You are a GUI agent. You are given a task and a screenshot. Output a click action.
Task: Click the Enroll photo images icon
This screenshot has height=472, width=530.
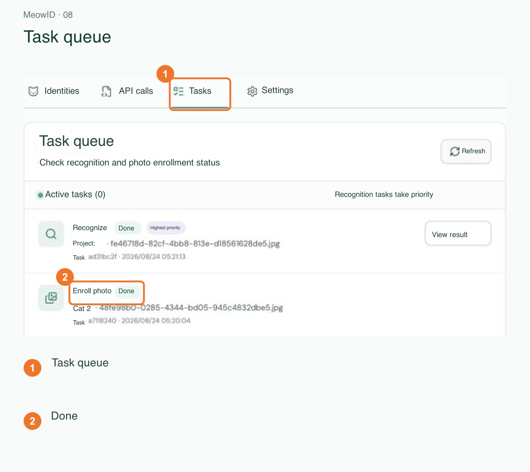(51, 298)
